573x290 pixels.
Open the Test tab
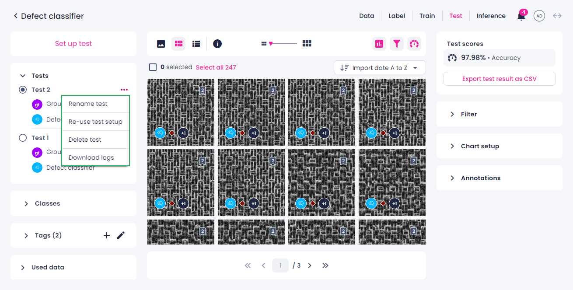point(456,16)
